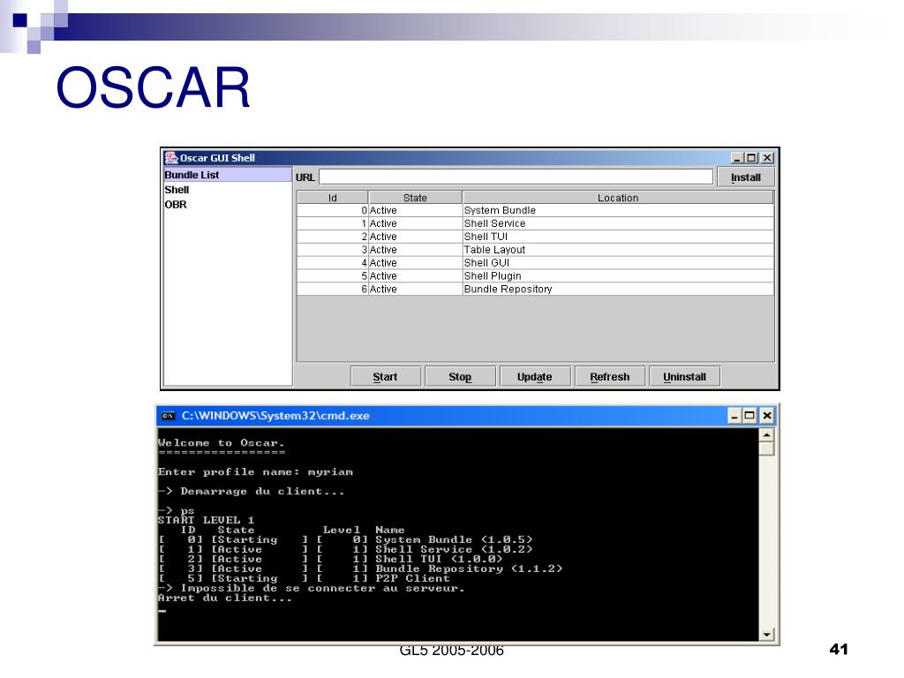Click the Bundle Repository (1.1.2) console line
This screenshot has height=678, width=904.
coord(360,569)
